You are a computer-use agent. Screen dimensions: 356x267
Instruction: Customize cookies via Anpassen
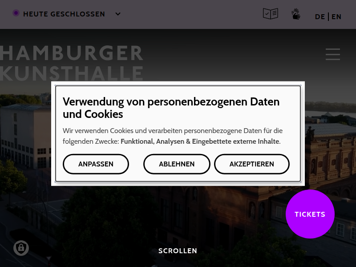[96, 164]
